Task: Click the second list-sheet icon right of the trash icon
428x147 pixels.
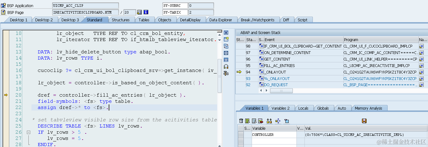Action: tap(254, 121)
